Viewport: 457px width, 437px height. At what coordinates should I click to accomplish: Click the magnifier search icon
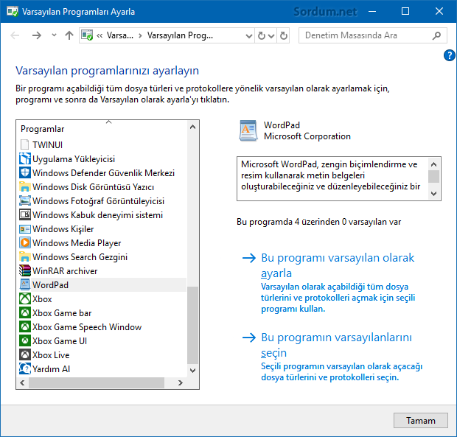pos(436,35)
